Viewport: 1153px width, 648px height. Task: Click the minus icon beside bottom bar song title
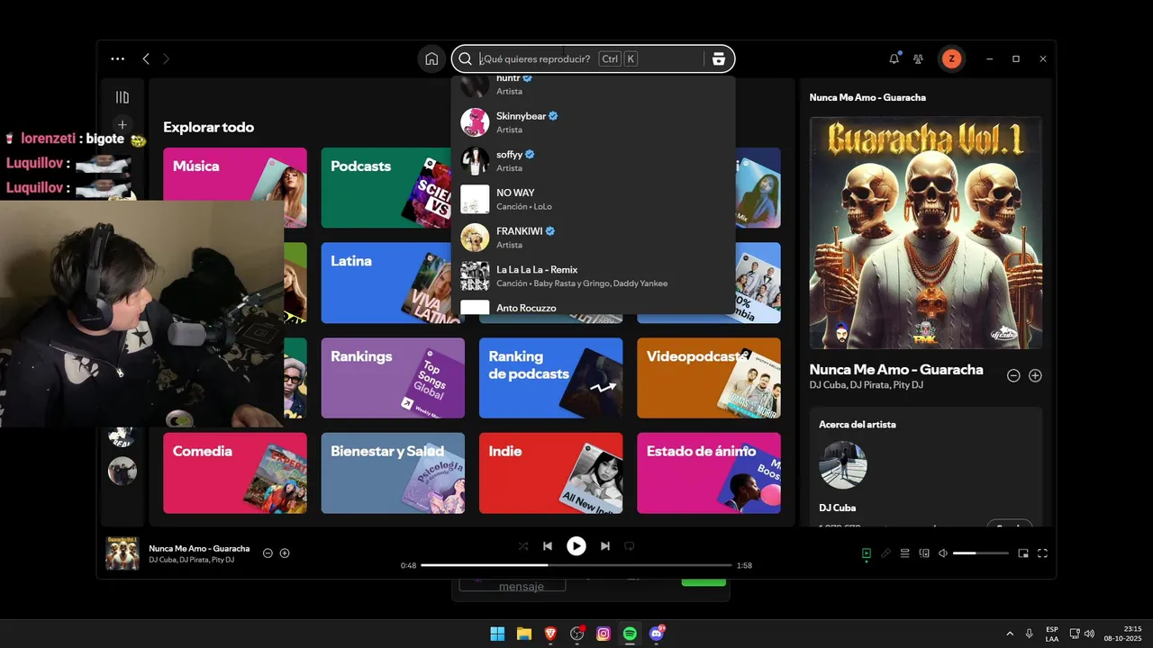268,553
